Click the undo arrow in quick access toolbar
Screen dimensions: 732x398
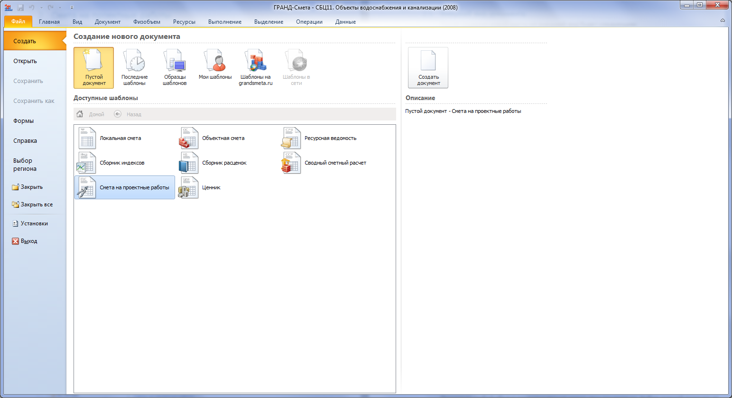[32, 8]
